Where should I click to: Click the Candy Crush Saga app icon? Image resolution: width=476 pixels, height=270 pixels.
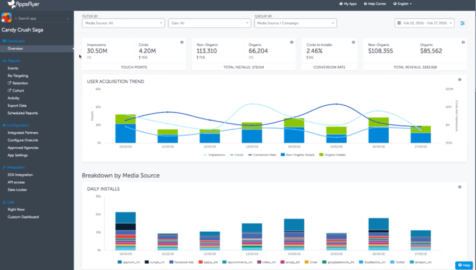coord(6,18)
